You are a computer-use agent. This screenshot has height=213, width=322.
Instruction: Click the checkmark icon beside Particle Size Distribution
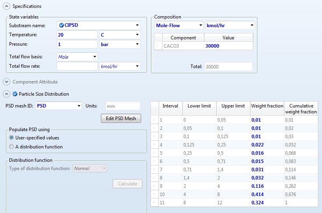15,94
